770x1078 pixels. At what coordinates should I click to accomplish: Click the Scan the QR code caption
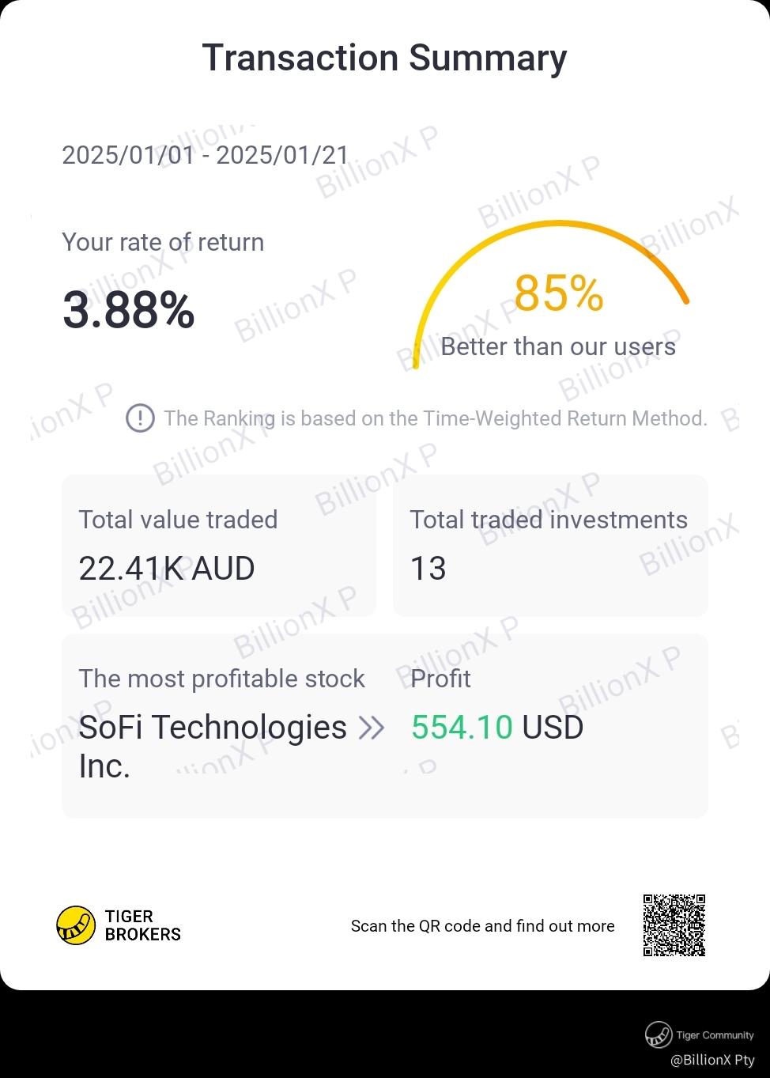pyautogui.click(x=482, y=926)
